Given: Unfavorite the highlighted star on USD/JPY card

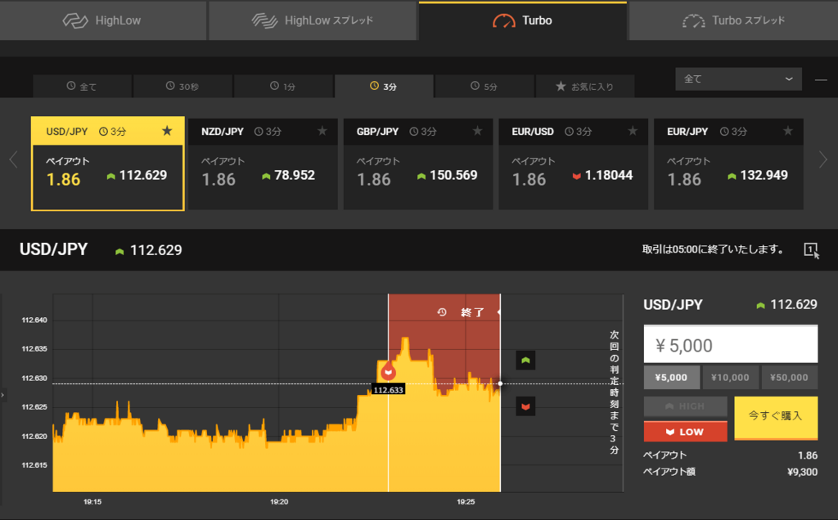Looking at the screenshot, I should click(x=167, y=130).
